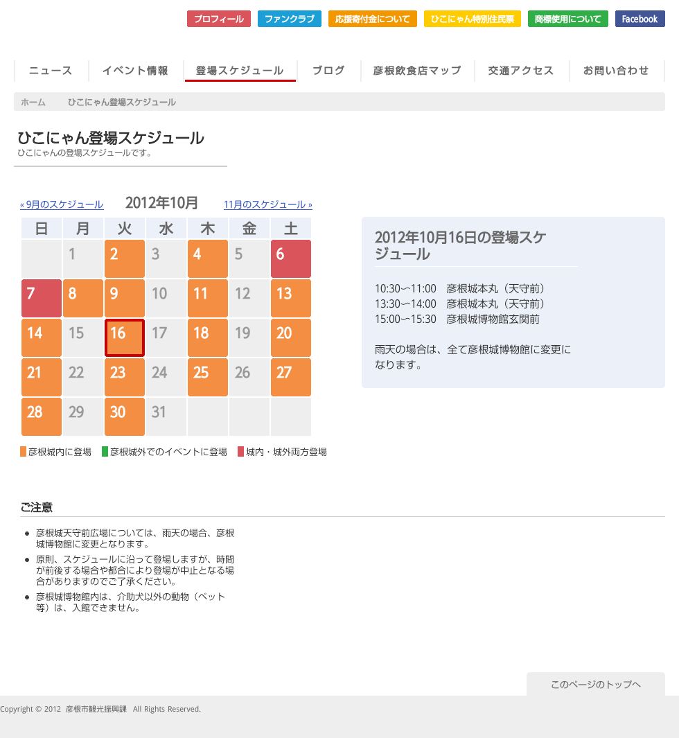Select October 27 on the calendar
This screenshot has width=679, height=738.
click(291, 377)
